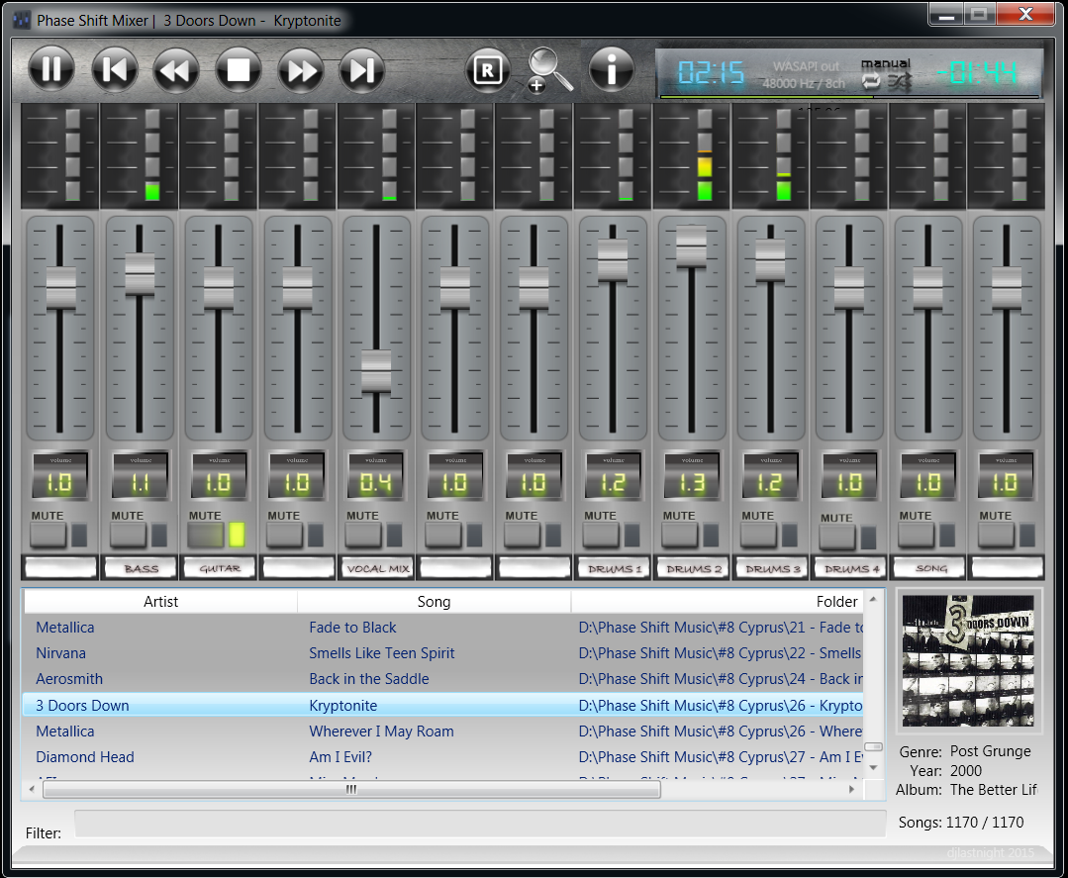1068x878 pixels.
Task: Toggle the repeat icon under manual
Action: pos(871,82)
